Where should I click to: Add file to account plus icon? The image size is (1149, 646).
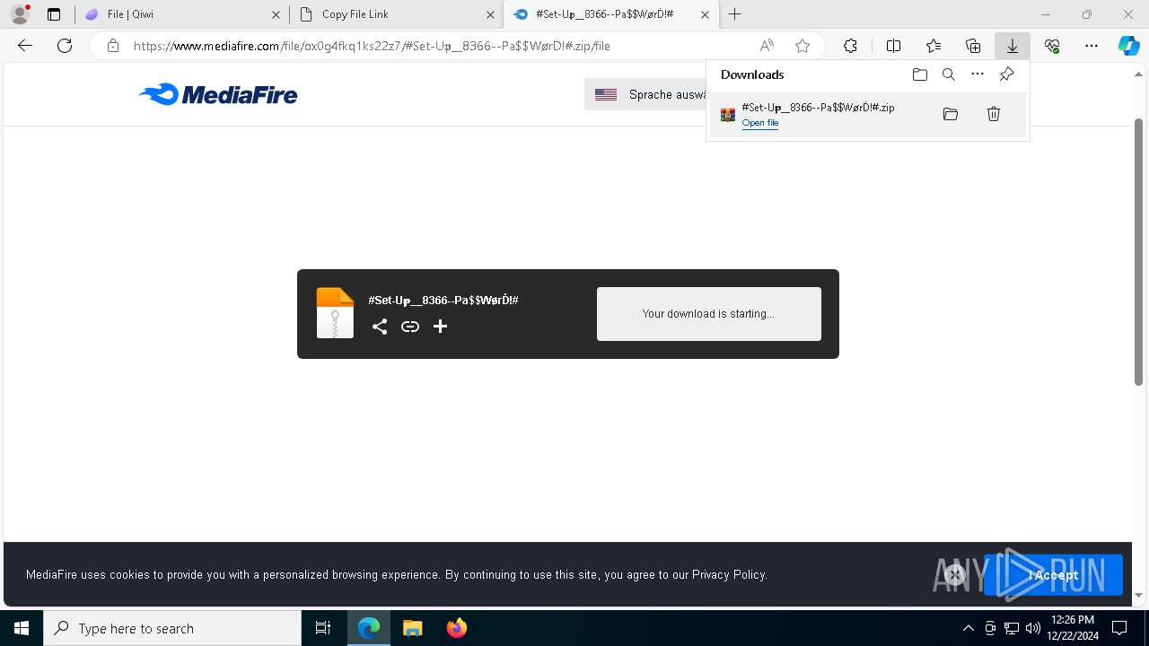point(440,327)
